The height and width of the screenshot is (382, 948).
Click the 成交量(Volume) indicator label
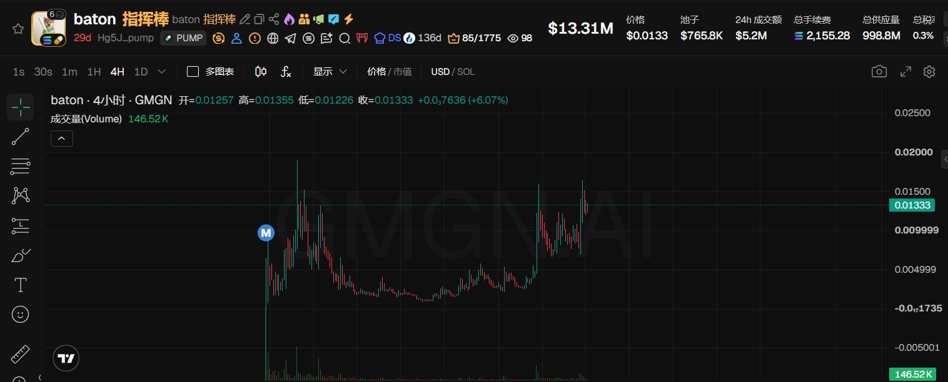[x=86, y=119]
